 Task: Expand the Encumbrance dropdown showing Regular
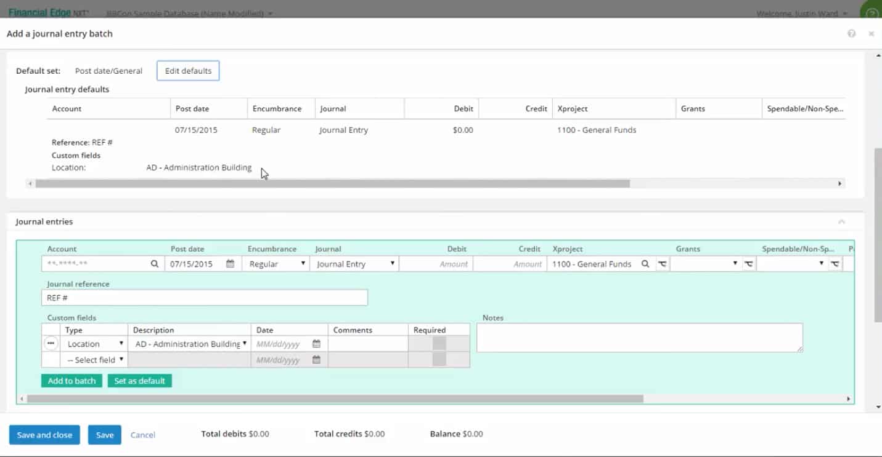click(276, 264)
